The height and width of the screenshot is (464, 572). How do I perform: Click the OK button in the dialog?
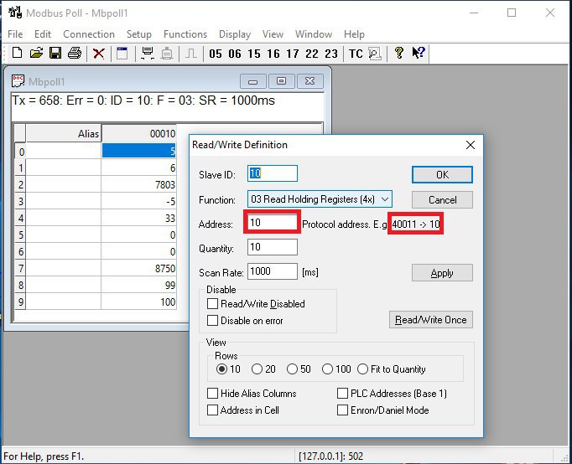pos(442,175)
